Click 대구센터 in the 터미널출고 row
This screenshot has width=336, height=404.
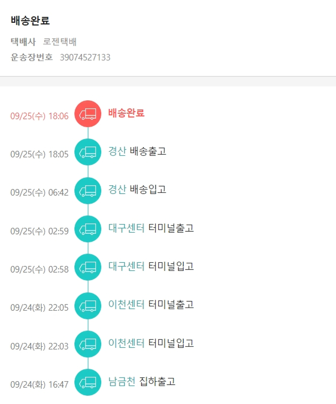pyautogui.click(x=126, y=228)
